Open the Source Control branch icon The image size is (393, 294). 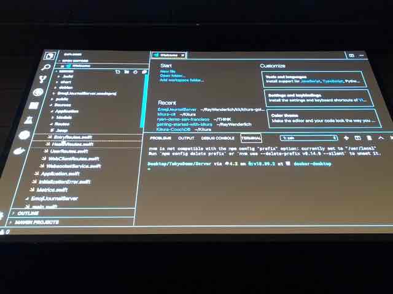tap(42, 80)
